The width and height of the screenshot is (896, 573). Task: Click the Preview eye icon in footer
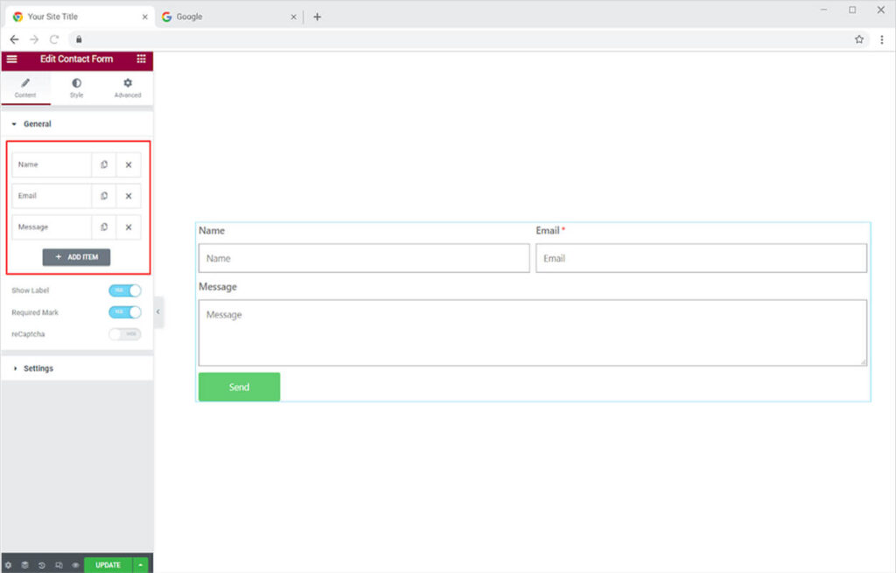(75, 565)
